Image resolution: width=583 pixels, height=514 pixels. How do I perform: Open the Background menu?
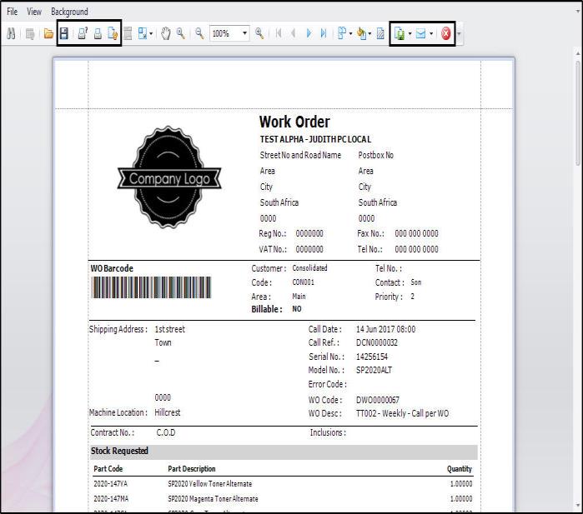click(x=69, y=12)
